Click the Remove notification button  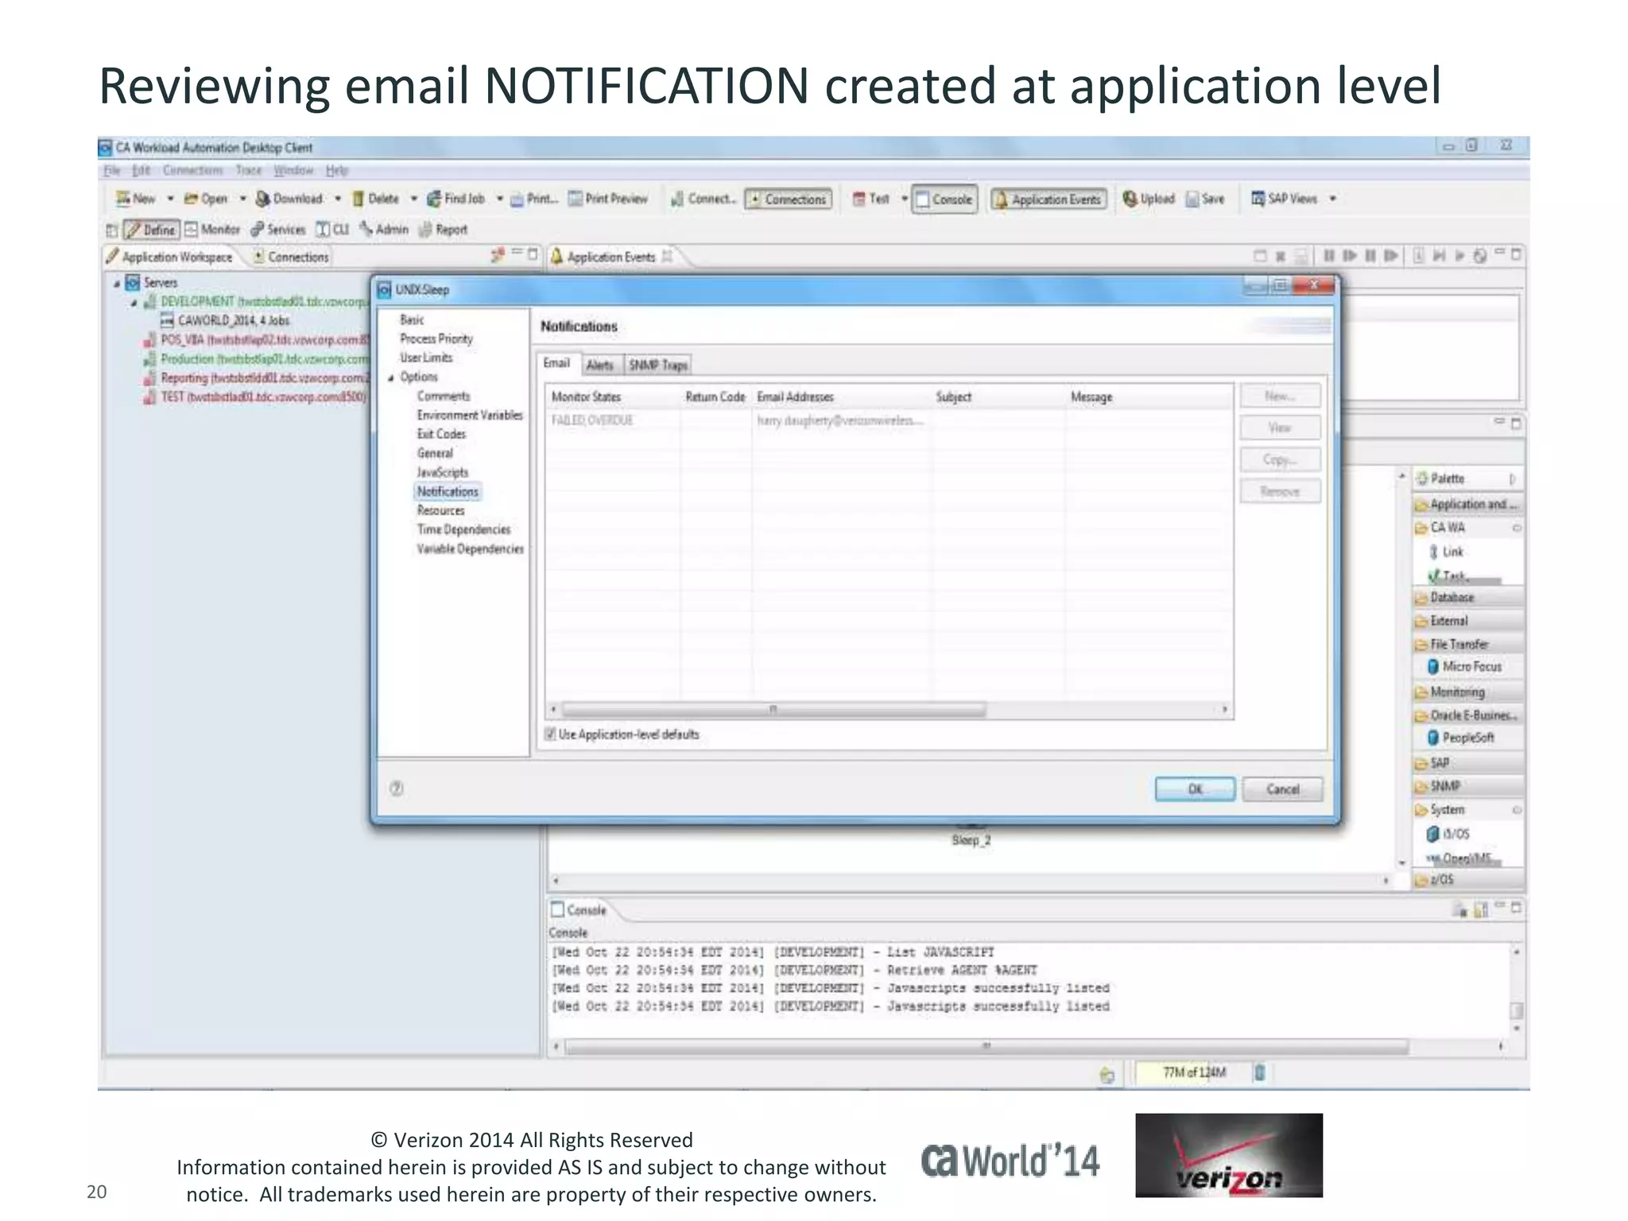pyautogui.click(x=1280, y=491)
